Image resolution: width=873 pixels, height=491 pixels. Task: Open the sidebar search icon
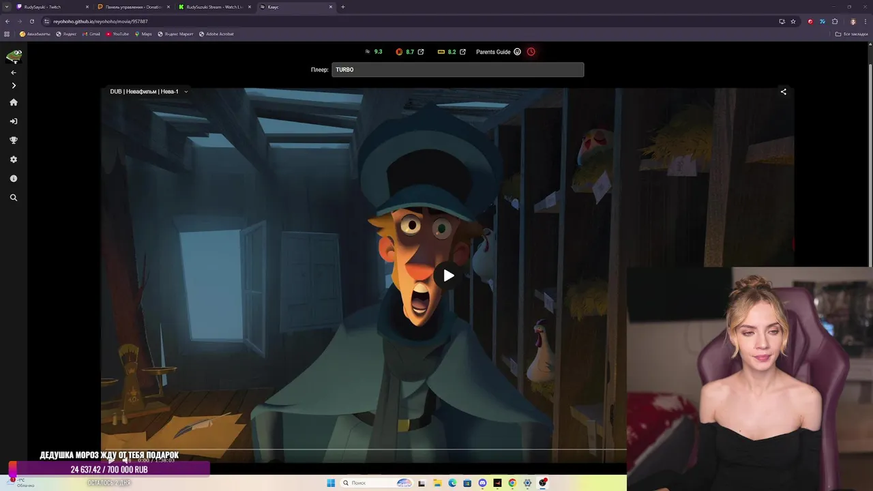[13, 198]
